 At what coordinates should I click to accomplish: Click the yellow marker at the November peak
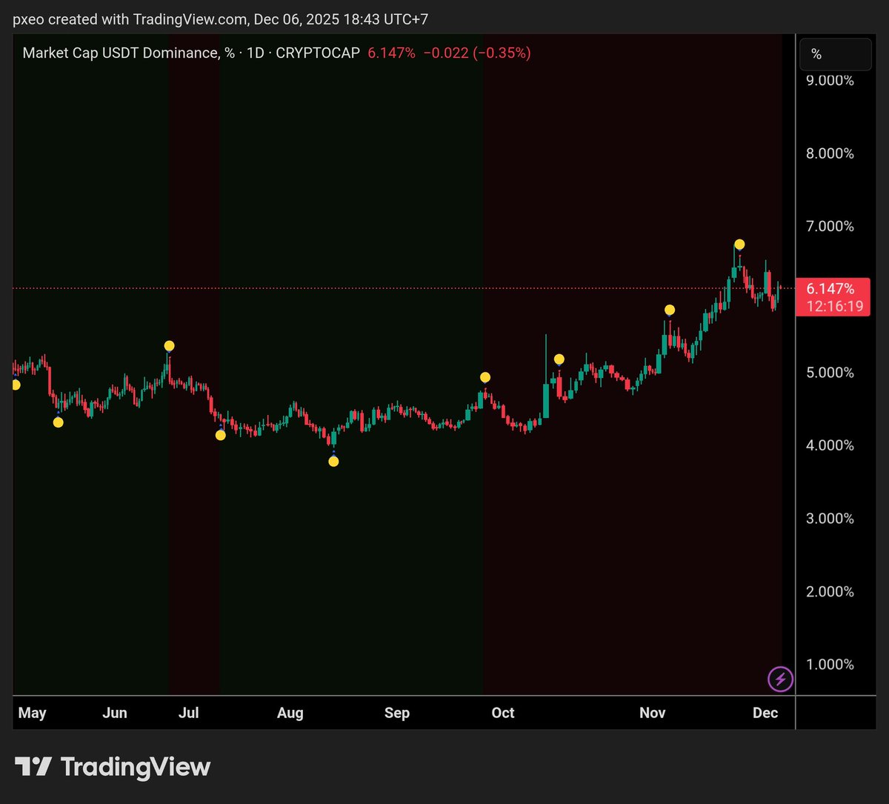pyautogui.click(x=670, y=309)
